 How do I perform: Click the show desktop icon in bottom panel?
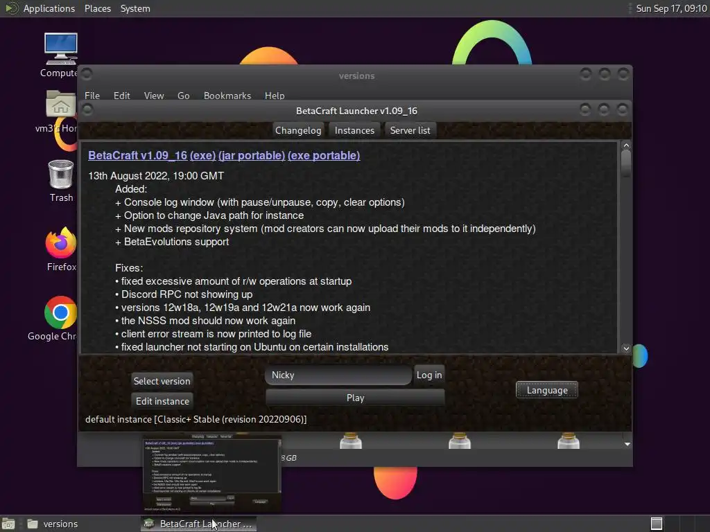pos(8,524)
